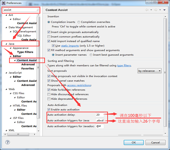The height and width of the screenshot is (150, 170).
Task: Open the static imports link
Action: coord(70,46)
